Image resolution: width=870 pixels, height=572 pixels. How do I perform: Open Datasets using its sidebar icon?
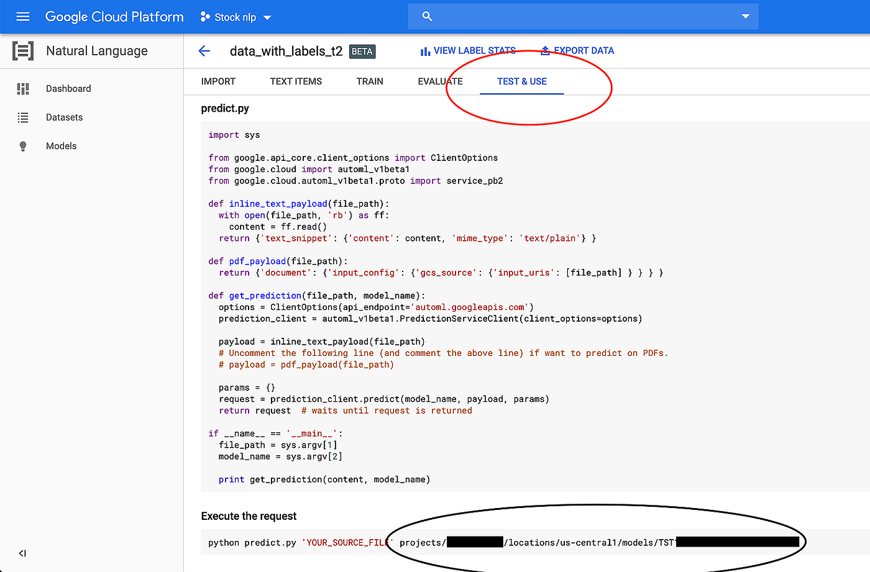coord(23,117)
